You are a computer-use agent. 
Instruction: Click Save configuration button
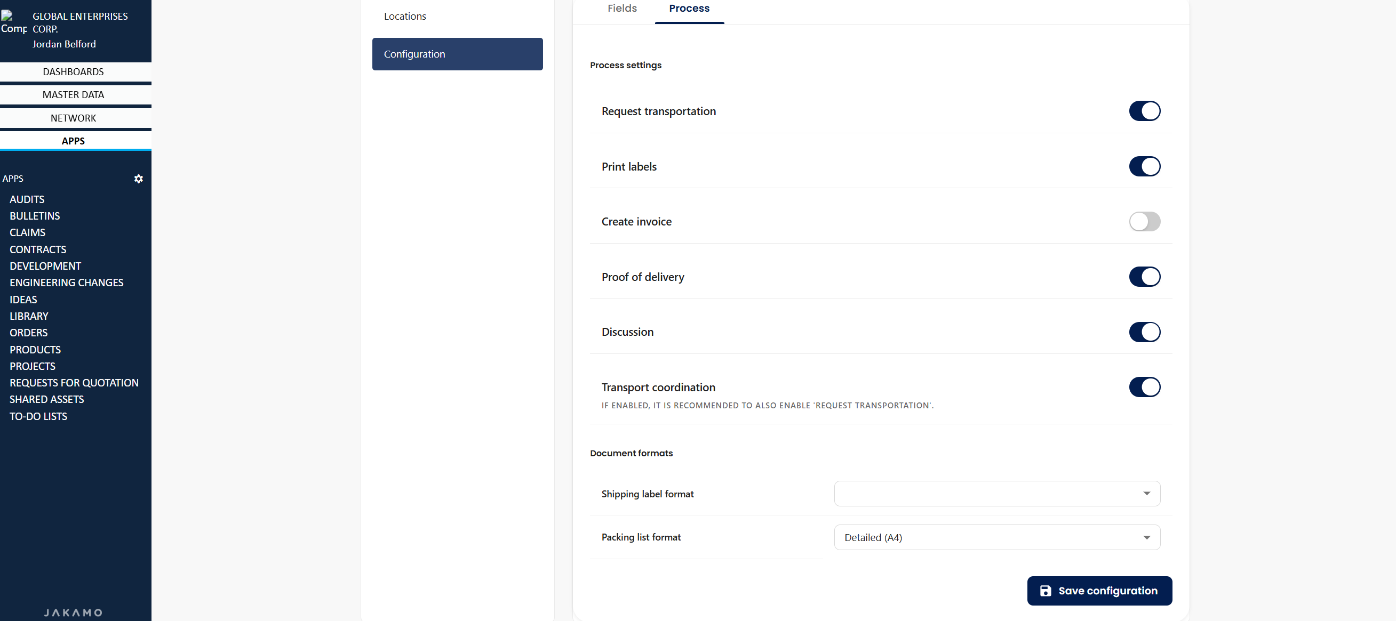[1099, 591]
